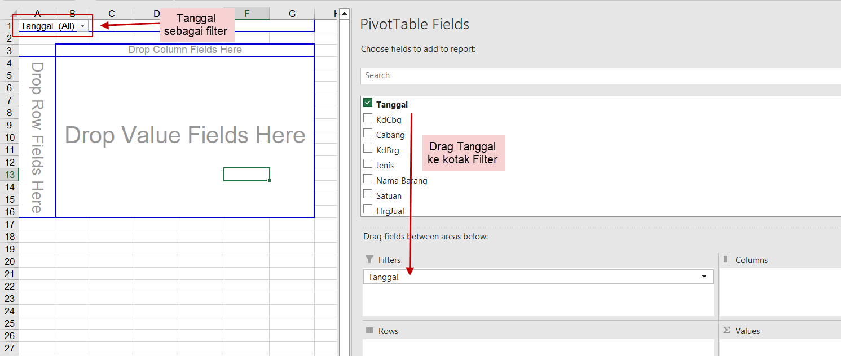Image resolution: width=841 pixels, height=356 pixels.
Task: Check the Satuan field checkbox
Action: 368,194
